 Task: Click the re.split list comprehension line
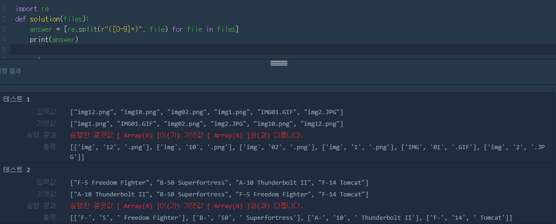pyautogui.click(x=135, y=29)
